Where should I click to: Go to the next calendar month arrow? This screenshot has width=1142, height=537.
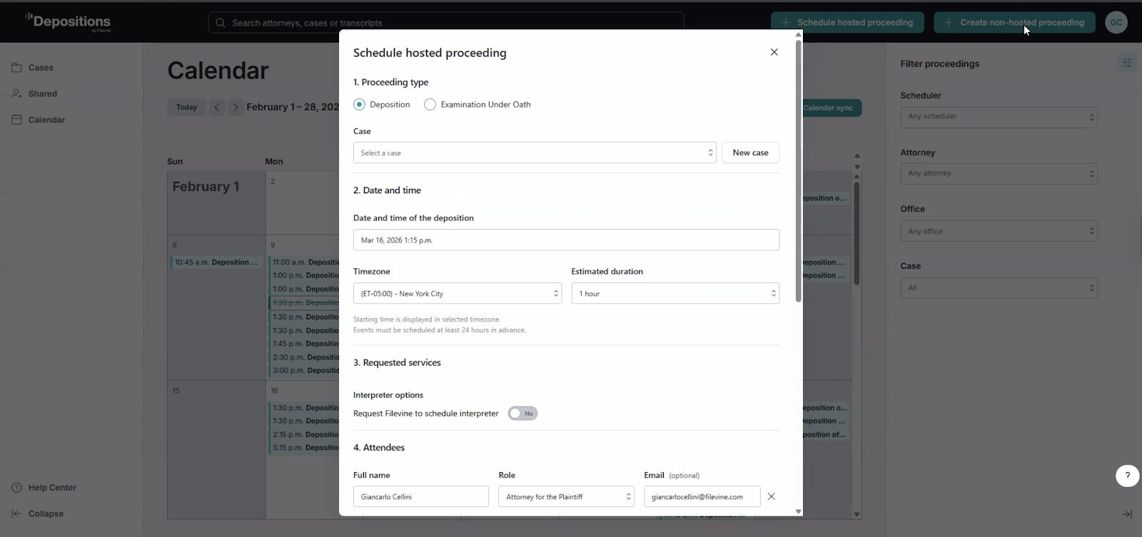pos(236,107)
